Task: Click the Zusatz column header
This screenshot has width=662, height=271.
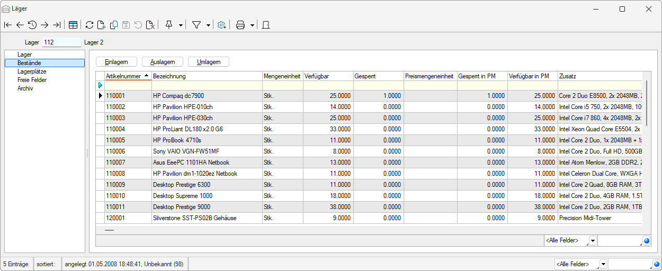Action: pyautogui.click(x=600, y=76)
